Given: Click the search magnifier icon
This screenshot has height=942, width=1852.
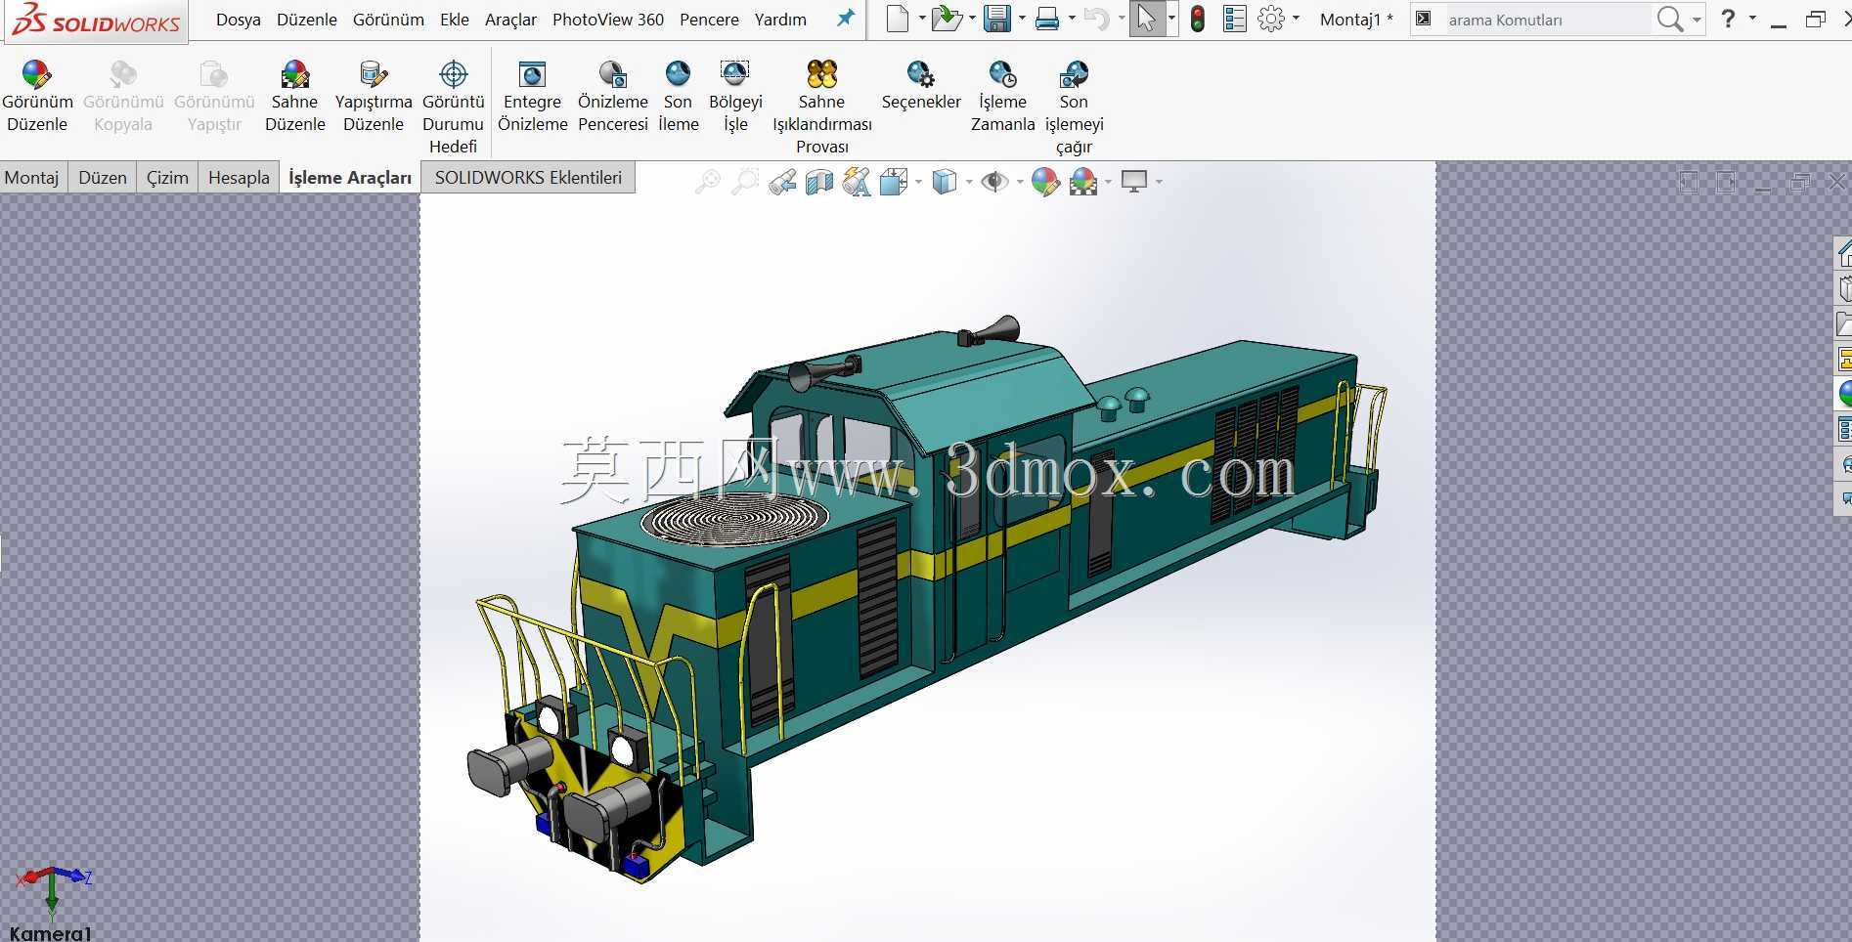Looking at the screenshot, I should pos(1669,19).
